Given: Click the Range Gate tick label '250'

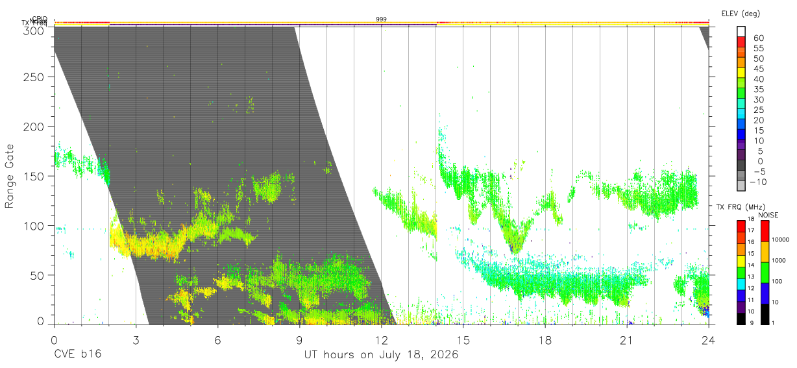Looking at the screenshot, I should point(34,77).
